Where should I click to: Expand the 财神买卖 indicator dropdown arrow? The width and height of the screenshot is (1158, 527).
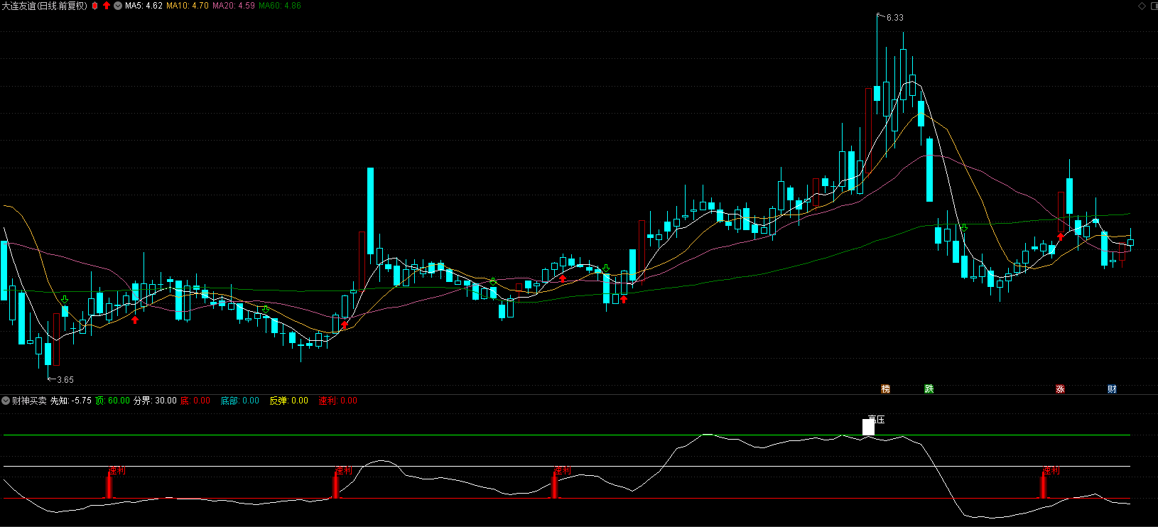click(6, 401)
